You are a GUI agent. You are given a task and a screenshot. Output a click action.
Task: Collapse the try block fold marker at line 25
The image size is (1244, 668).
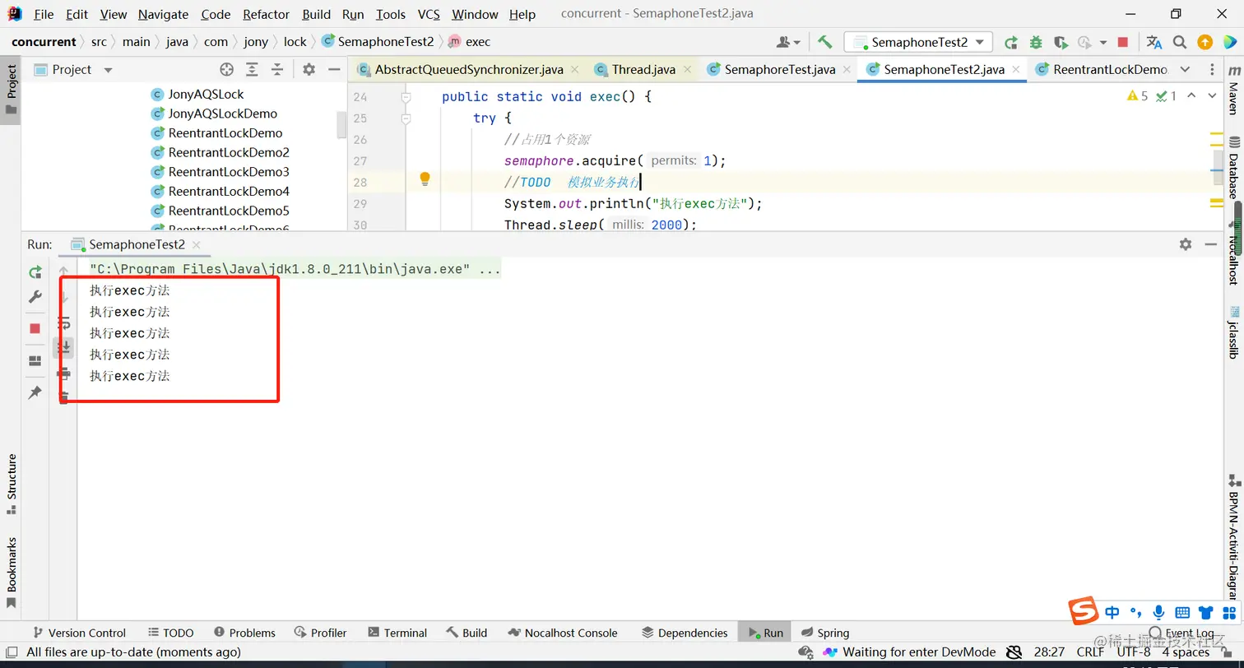click(405, 118)
